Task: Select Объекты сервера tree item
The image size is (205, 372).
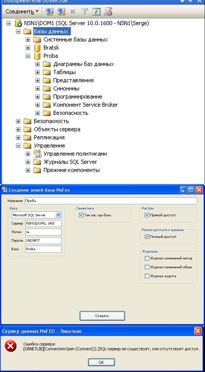Action: 57,129
